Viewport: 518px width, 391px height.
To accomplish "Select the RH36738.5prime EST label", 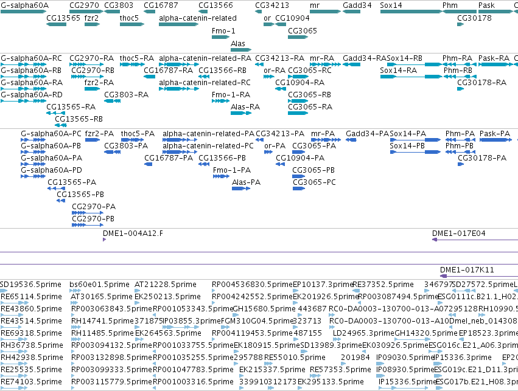I will click(32, 345).
